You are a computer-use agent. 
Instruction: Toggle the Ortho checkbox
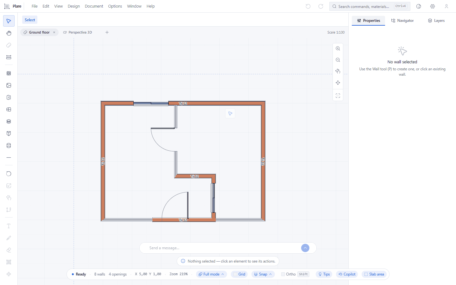tap(283, 274)
